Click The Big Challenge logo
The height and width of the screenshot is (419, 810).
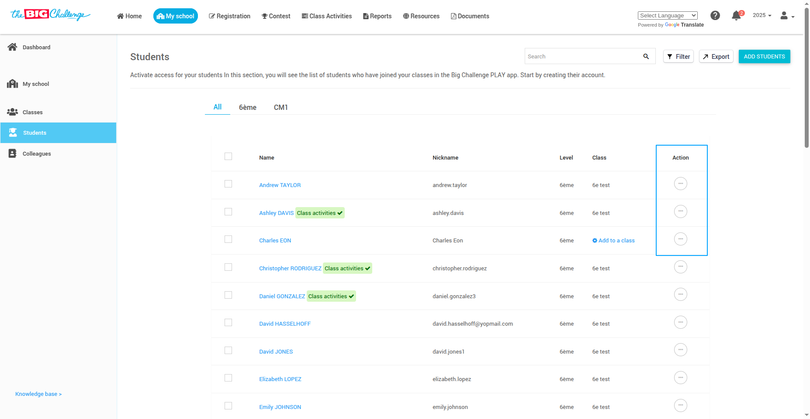[x=50, y=15]
